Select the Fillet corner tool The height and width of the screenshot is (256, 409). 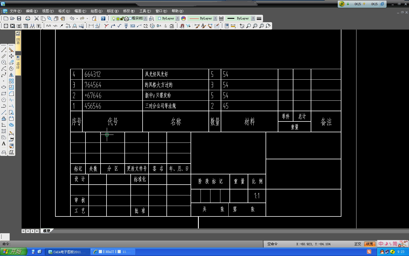click(11, 94)
